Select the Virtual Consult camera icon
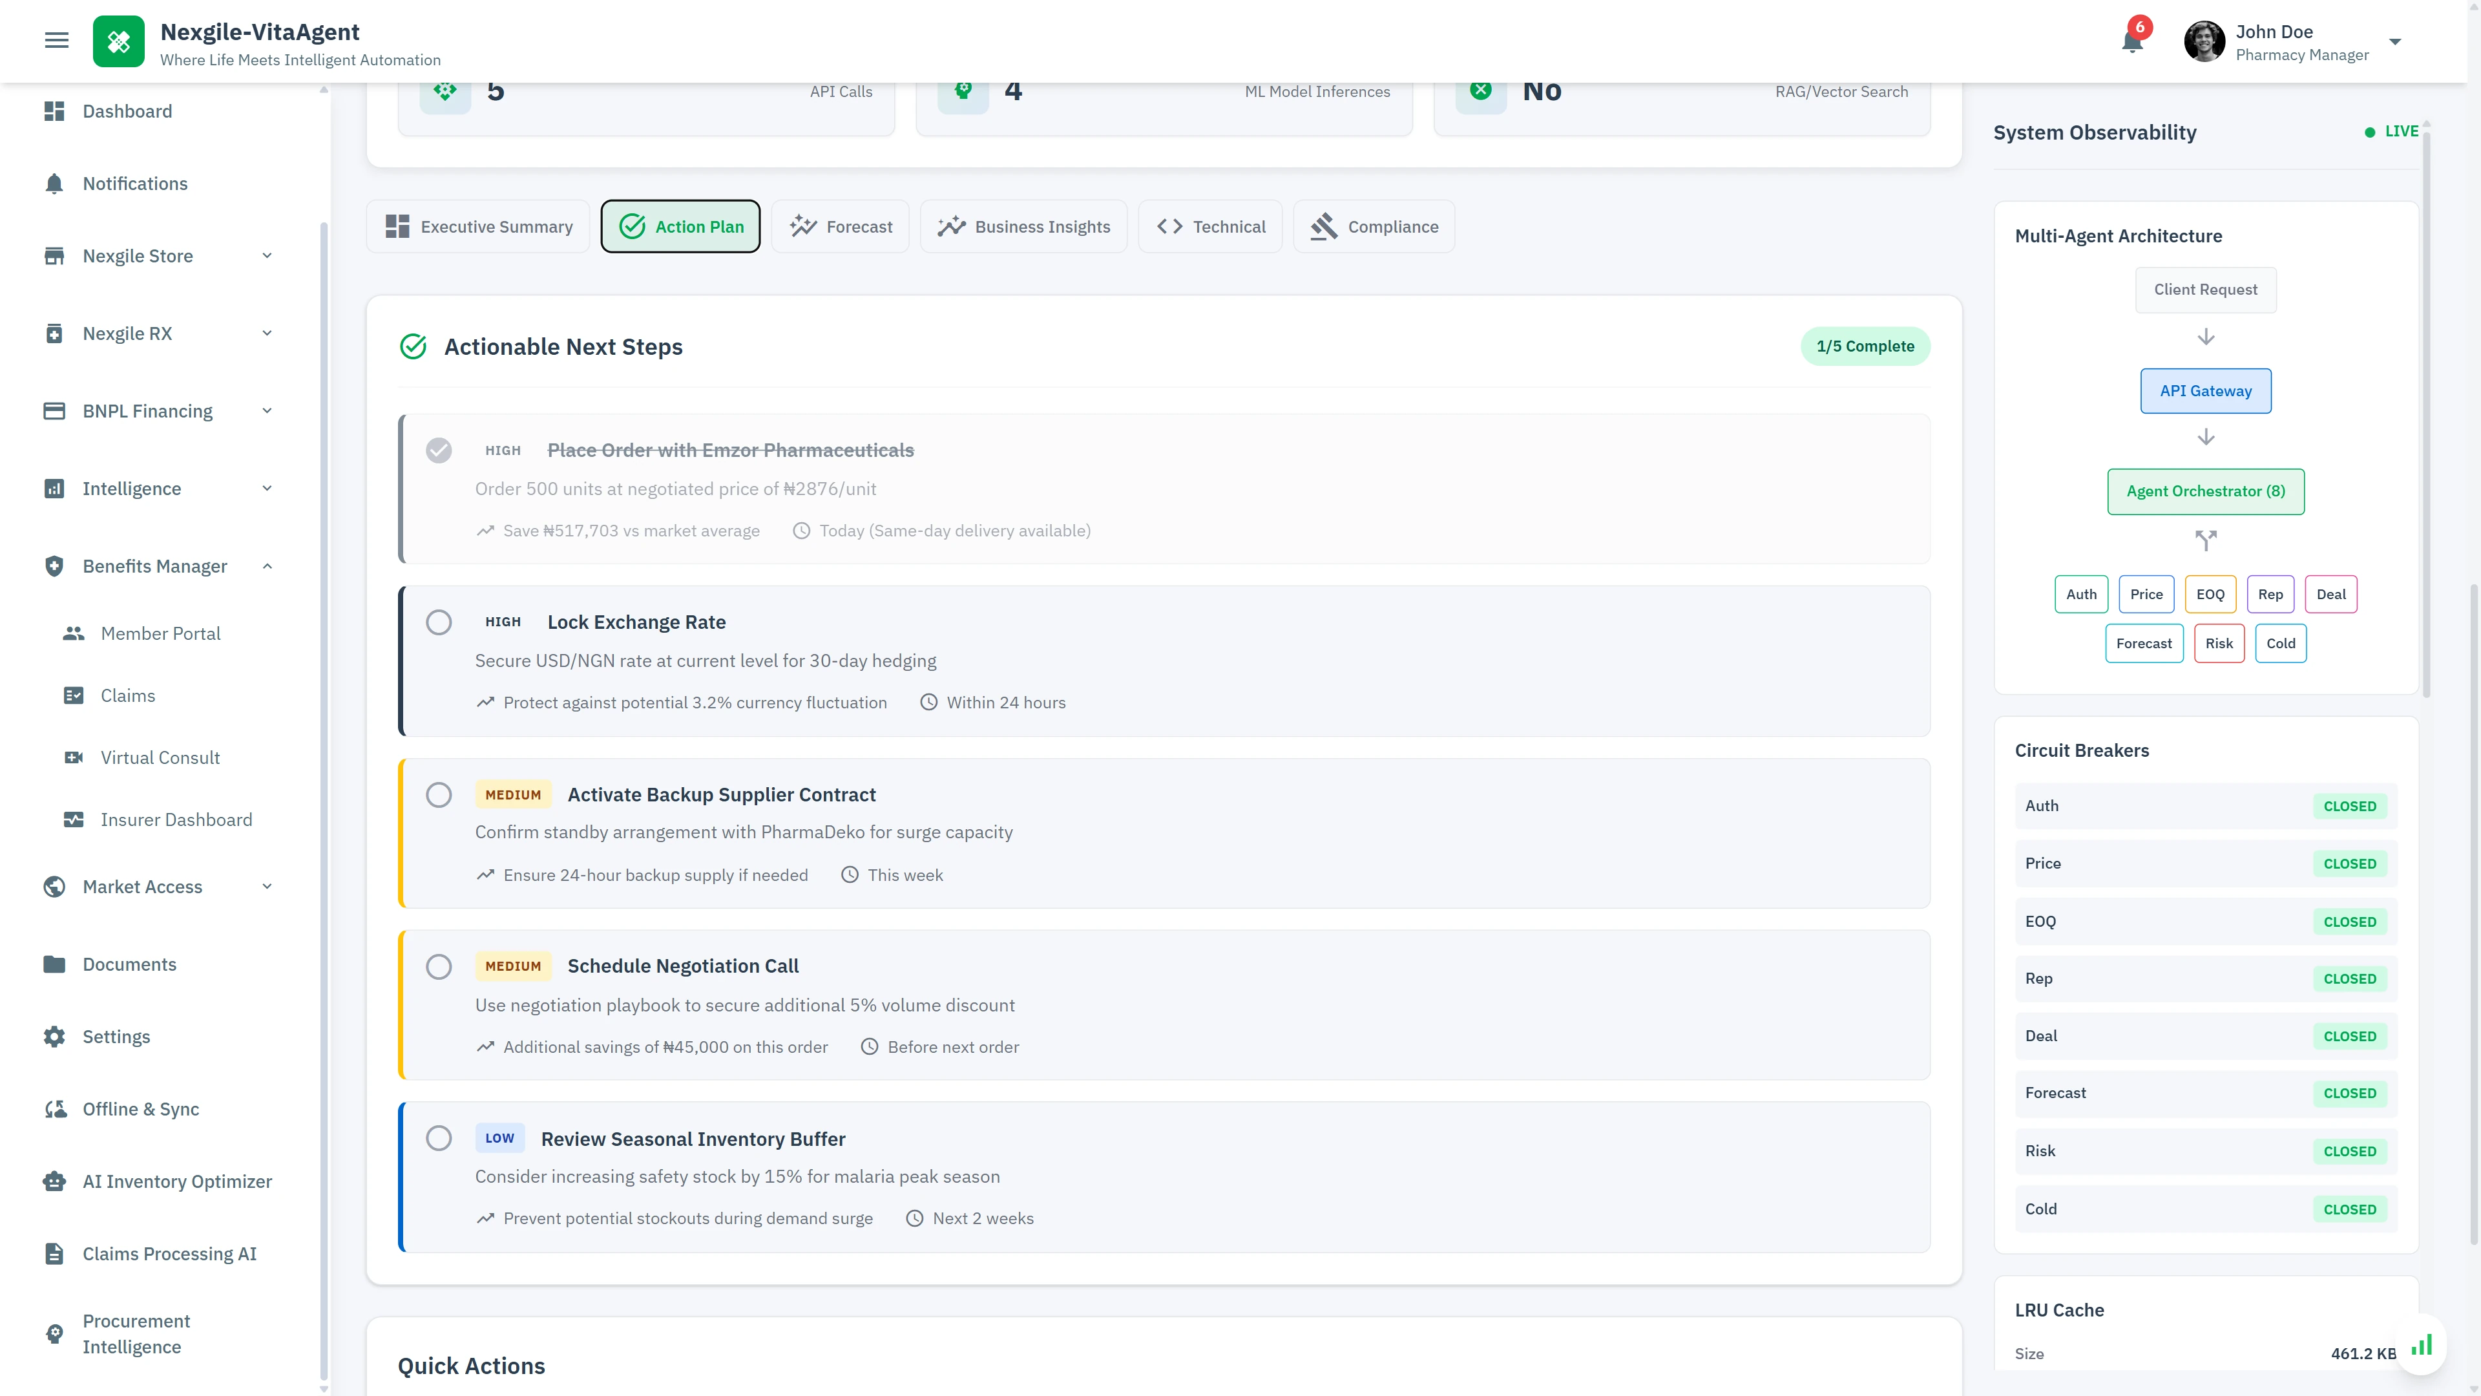 point(75,757)
